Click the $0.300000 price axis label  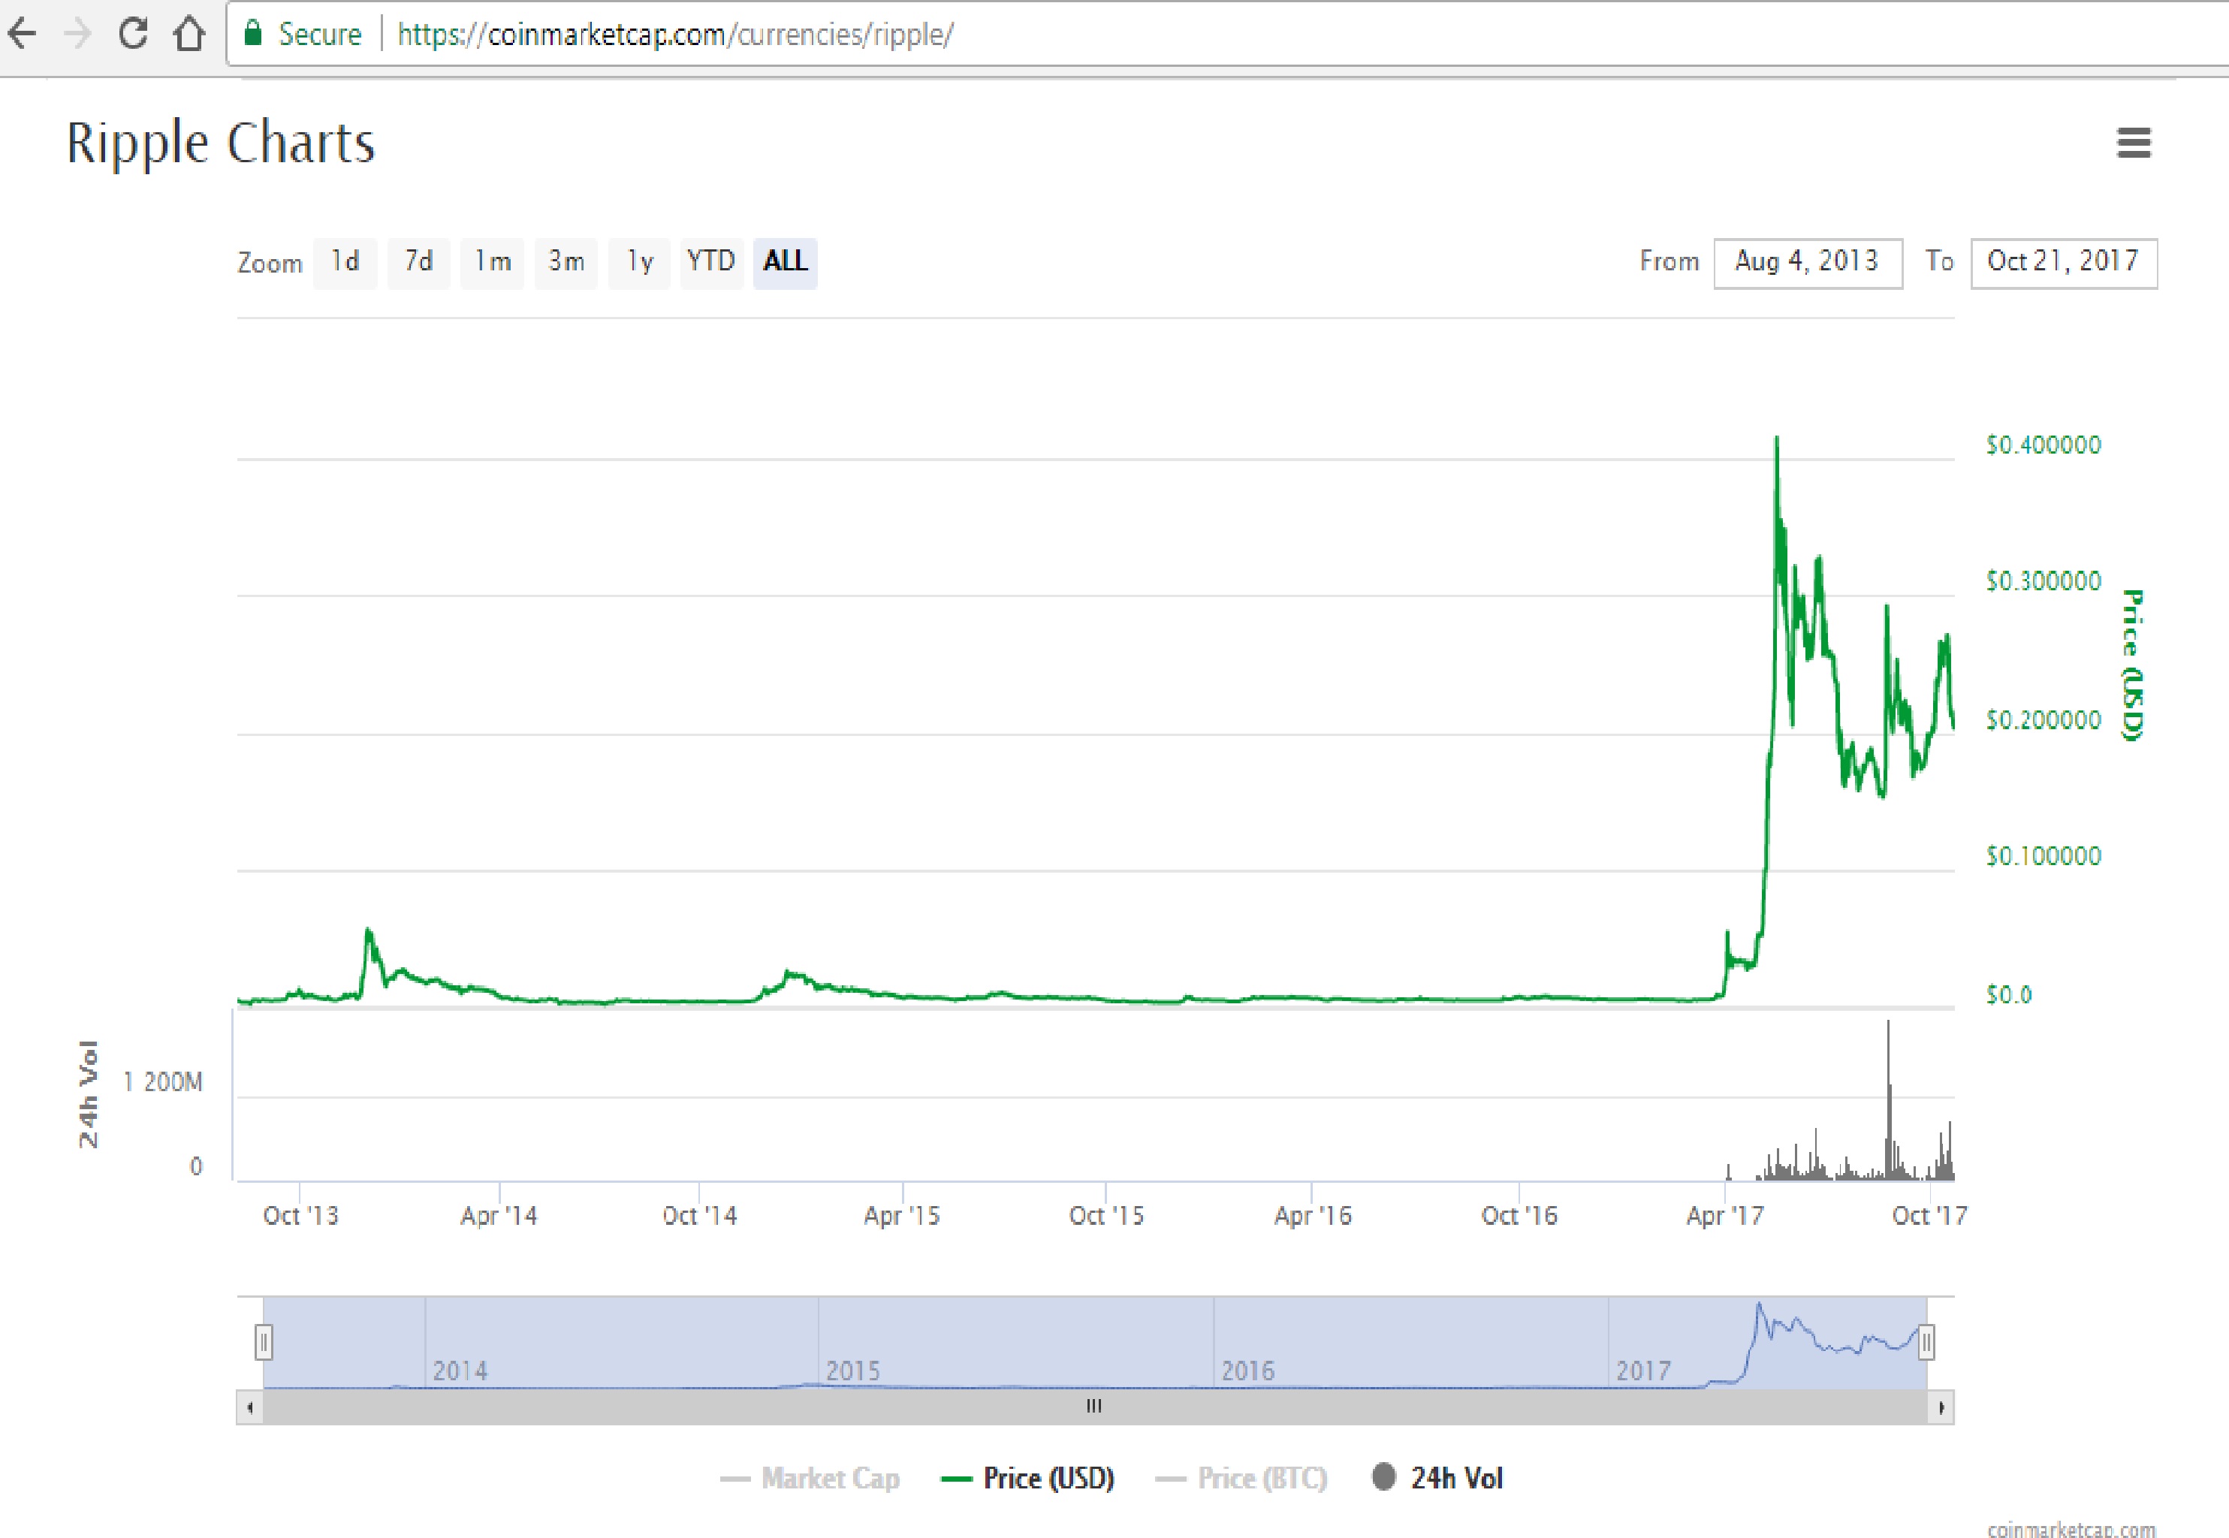click(2043, 581)
